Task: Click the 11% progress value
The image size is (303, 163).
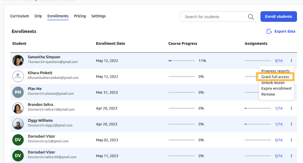Action: click(x=202, y=61)
